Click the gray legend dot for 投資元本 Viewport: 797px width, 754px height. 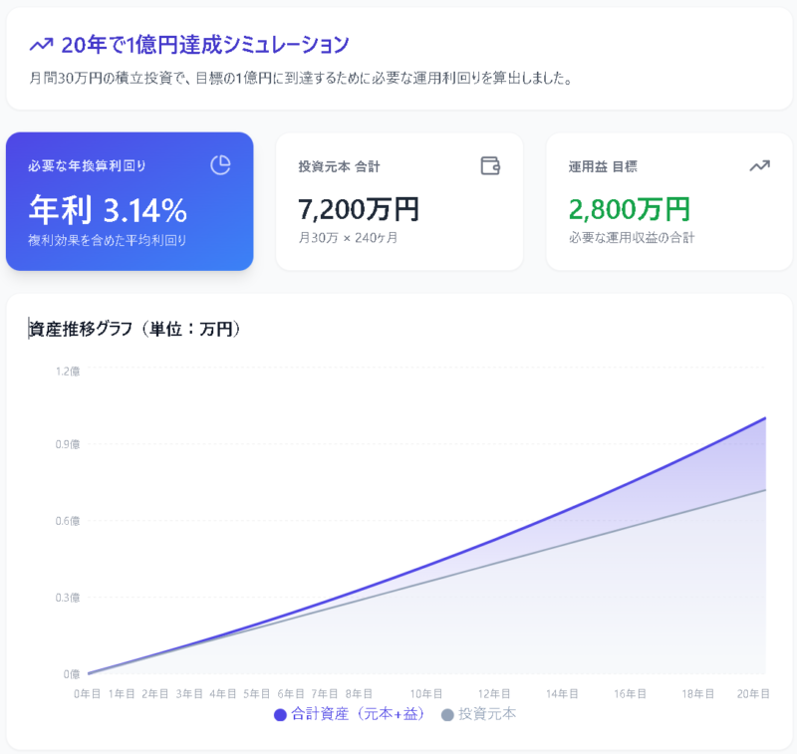[447, 714]
